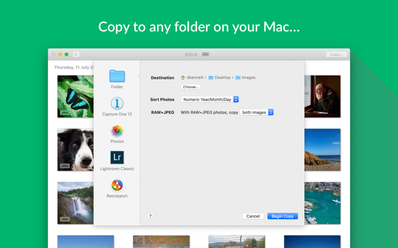The width and height of the screenshot is (398, 248).
Task: Pick Lightroom Classic in the sidebar
Action: pyautogui.click(x=117, y=158)
